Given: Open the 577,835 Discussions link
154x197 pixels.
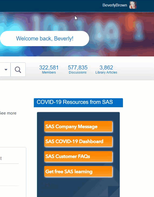Looking at the screenshot, I should [x=78, y=69].
